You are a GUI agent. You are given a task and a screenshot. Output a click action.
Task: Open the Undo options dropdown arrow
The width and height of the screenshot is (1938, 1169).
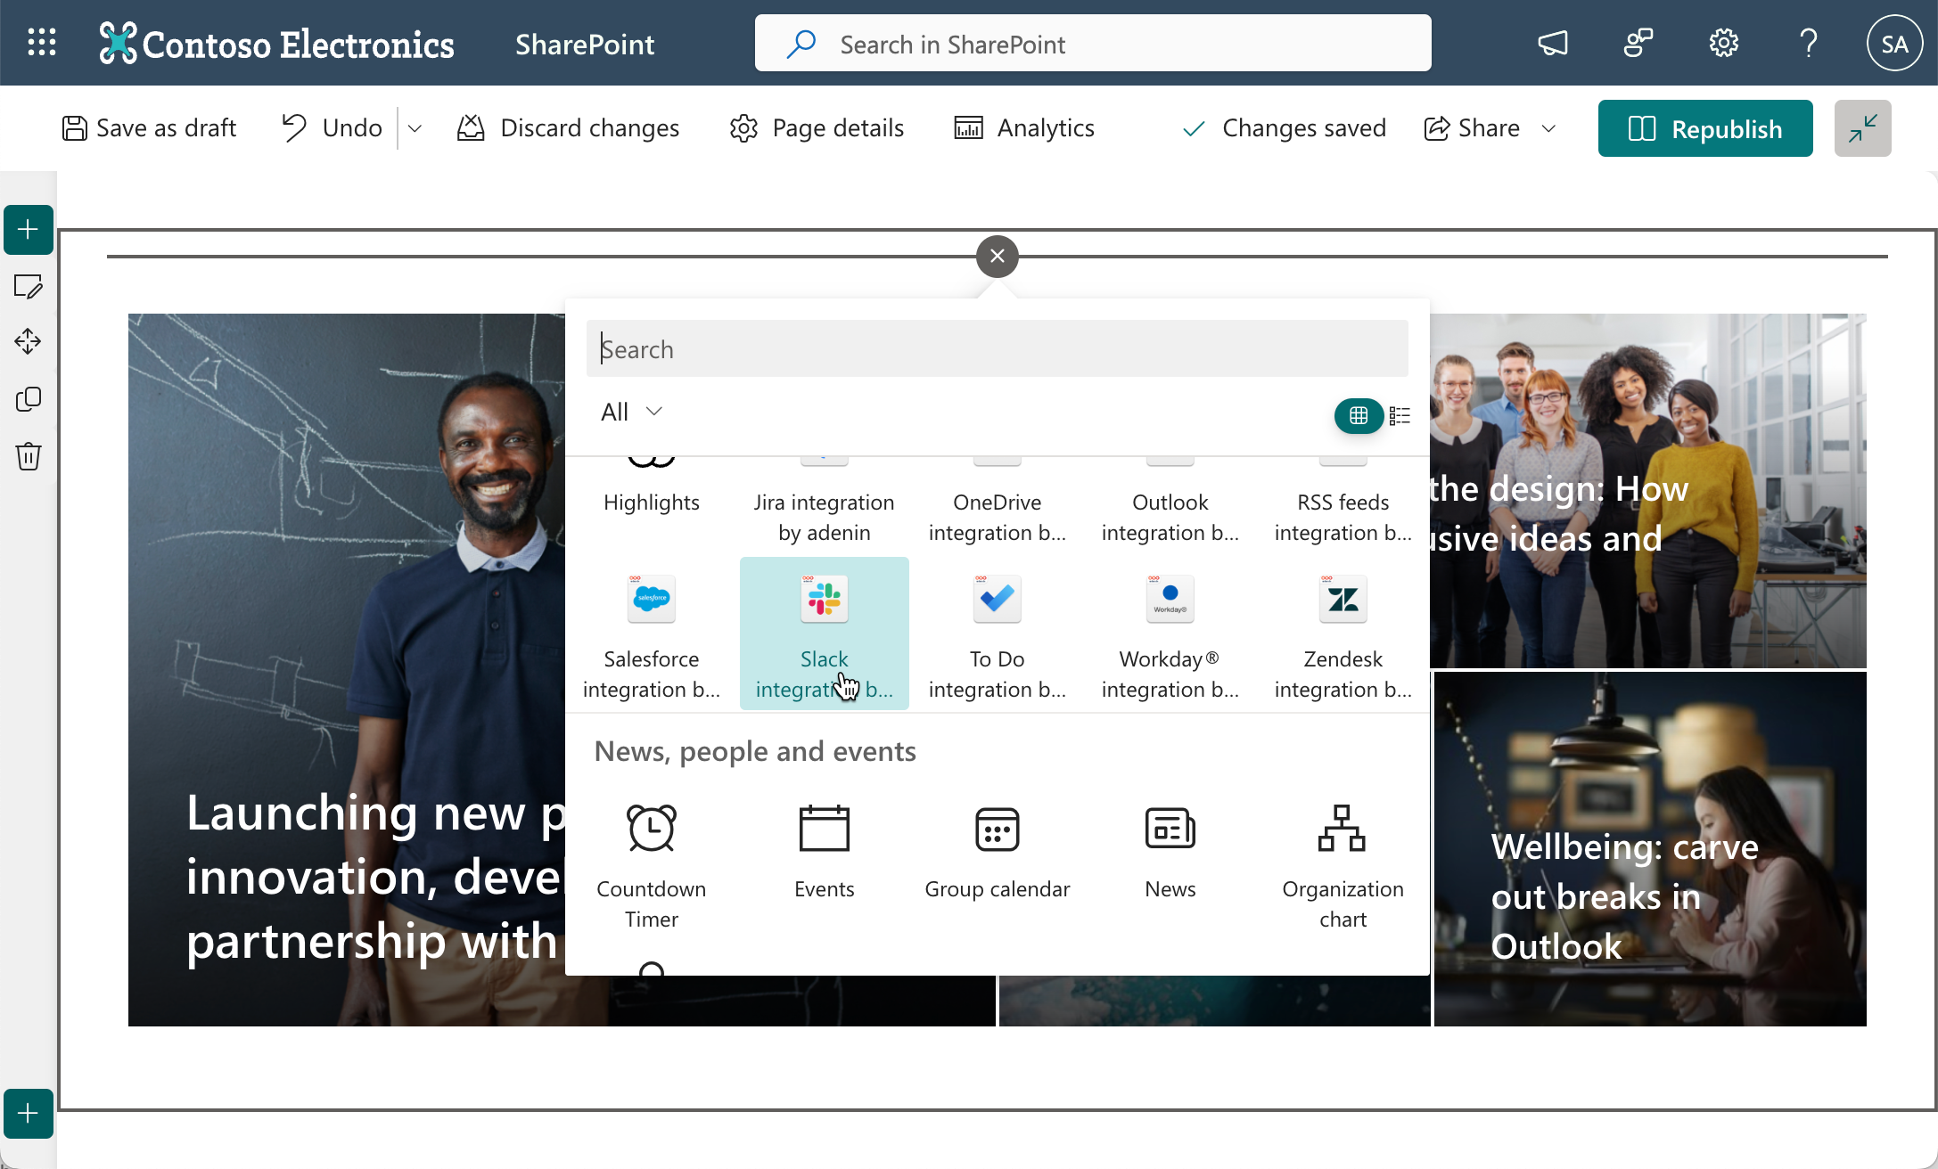tap(415, 128)
